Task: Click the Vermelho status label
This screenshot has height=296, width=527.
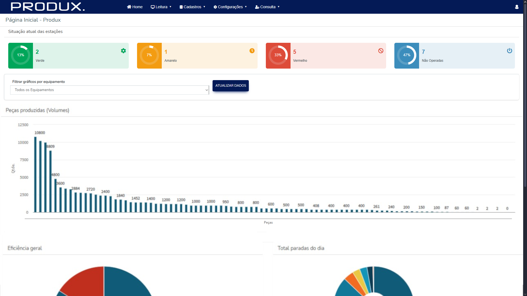Action: point(300,61)
